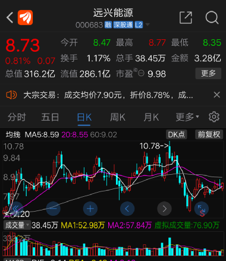Viewport: 226px width, 261px height.
Task: Open chart settings gear icon
Action: (x=214, y=117)
